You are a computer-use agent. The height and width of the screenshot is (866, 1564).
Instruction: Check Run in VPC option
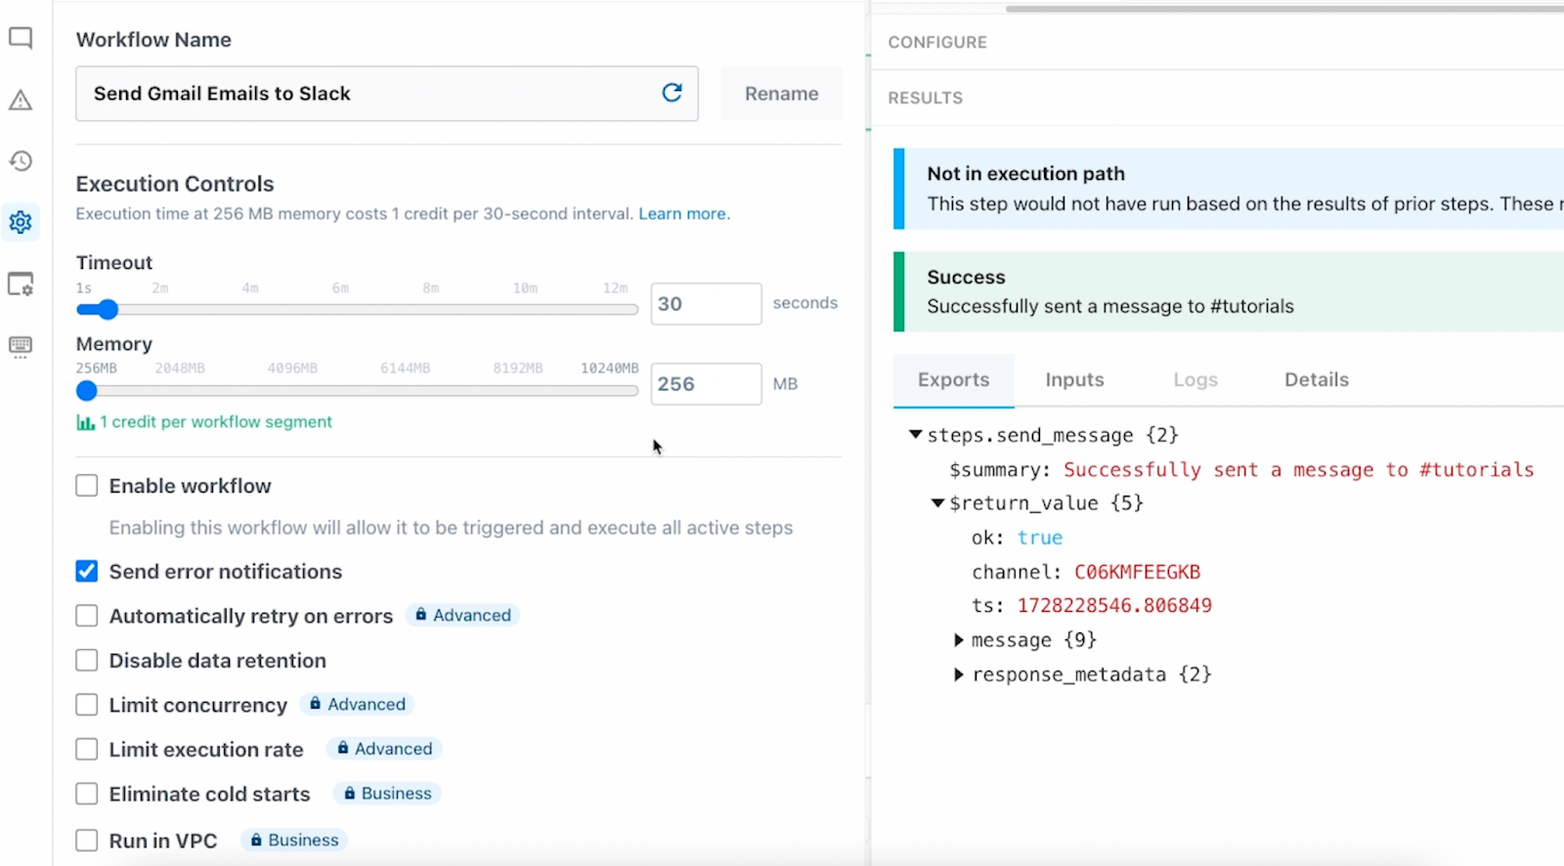87,841
